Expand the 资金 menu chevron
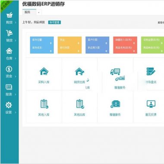164x164 pixels. coord(16,76)
